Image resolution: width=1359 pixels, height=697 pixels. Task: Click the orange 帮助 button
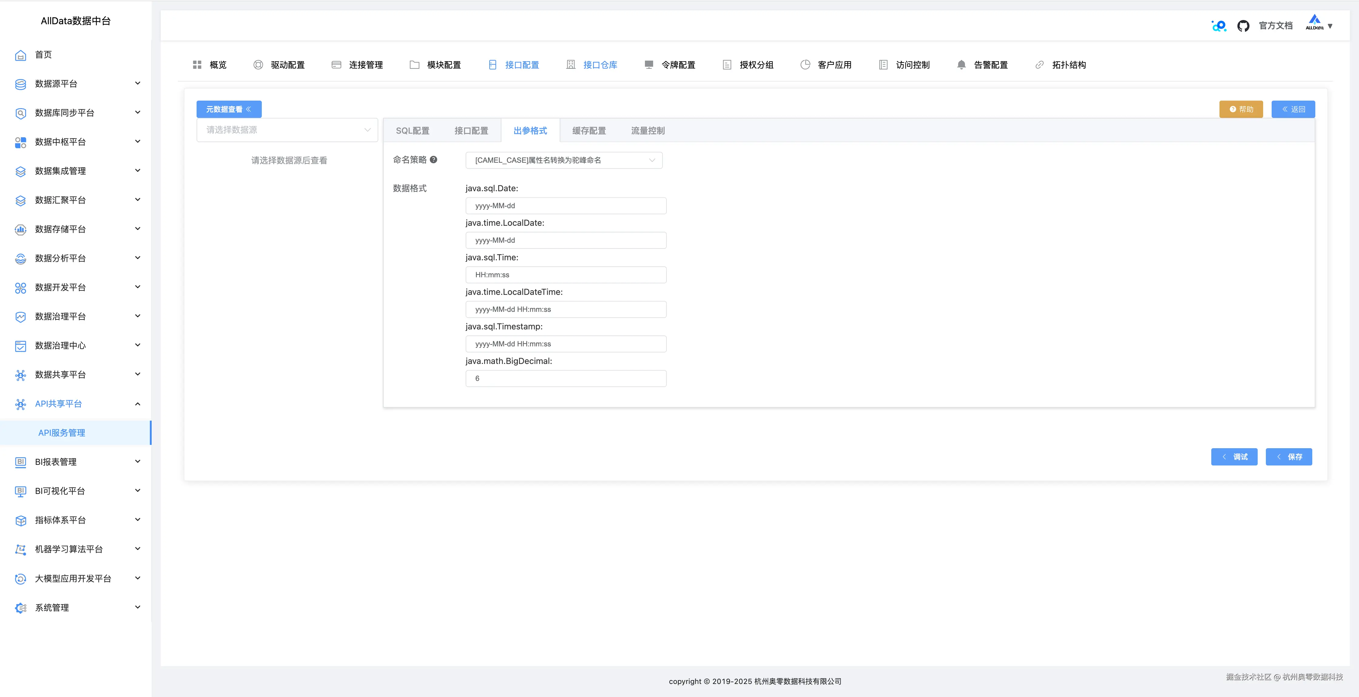click(x=1241, y=109)
